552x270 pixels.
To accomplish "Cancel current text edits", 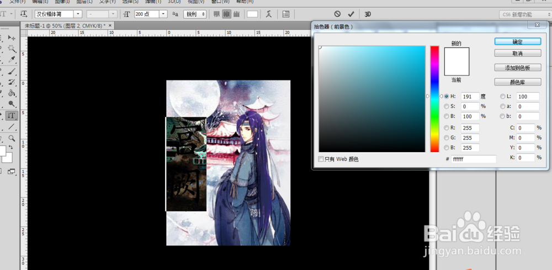I will point(337,14).
